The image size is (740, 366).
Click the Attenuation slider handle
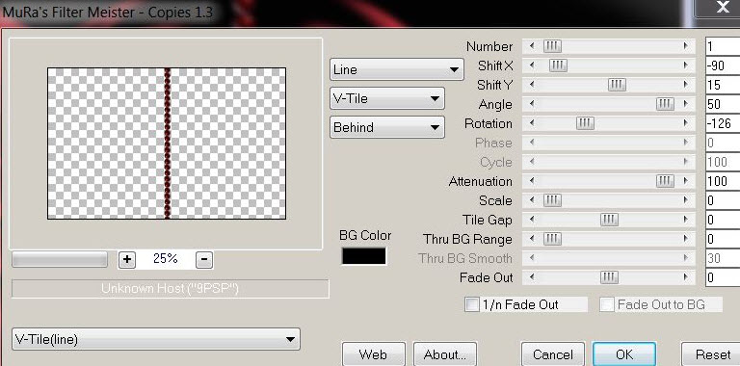tap(665, 181)
